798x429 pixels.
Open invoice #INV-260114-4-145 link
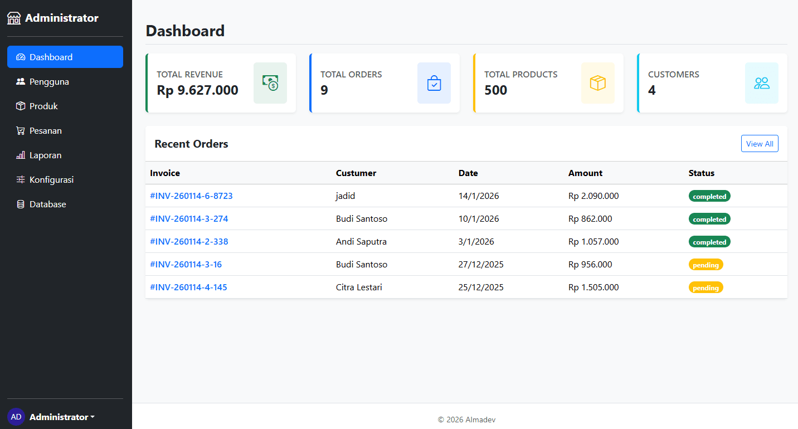[x=188, y=287]
